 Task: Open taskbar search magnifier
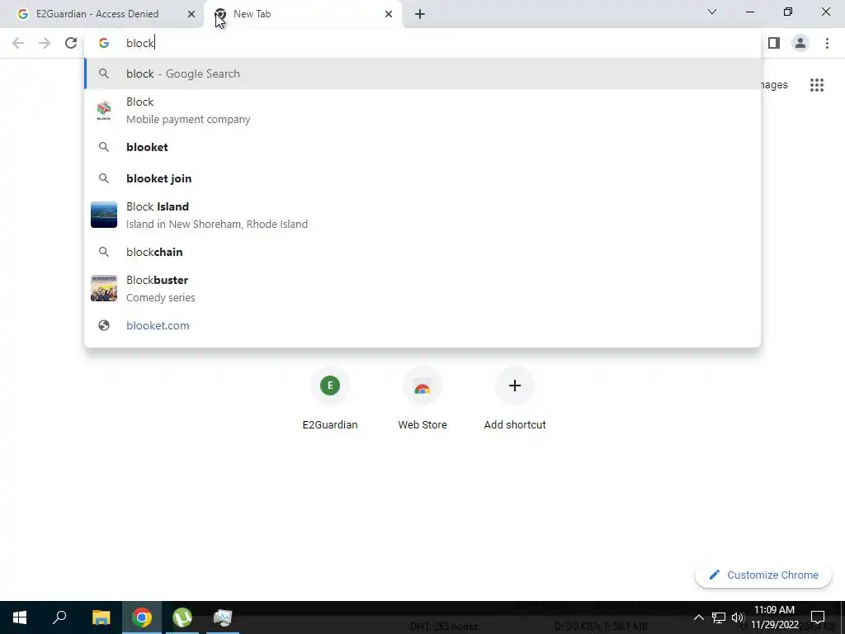pyautogui.click(x=59, y=617)
